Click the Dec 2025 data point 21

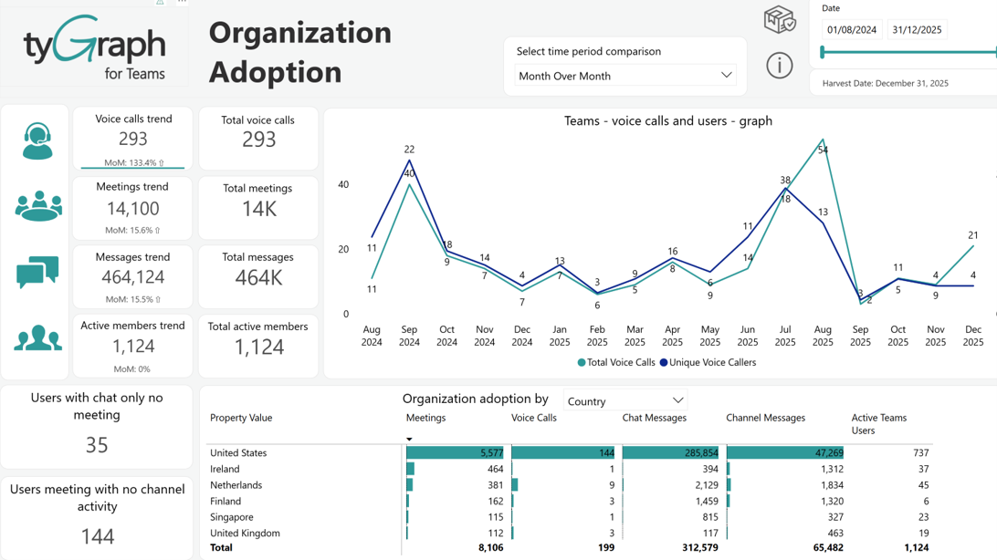(x=973, y=245)
